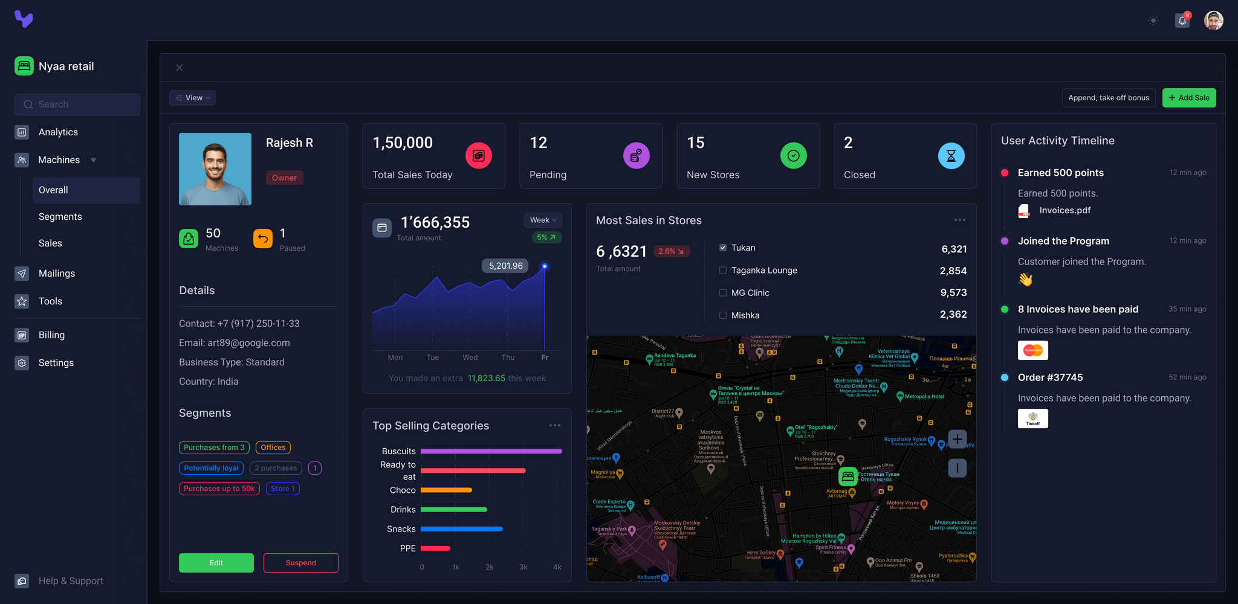Enable the MG Clinic checkbox

pyautogui.click(x=723, y=293)
